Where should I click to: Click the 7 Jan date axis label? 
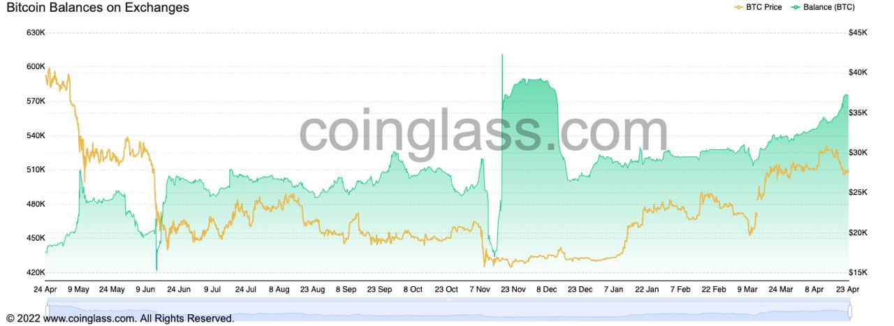[614, 289]
